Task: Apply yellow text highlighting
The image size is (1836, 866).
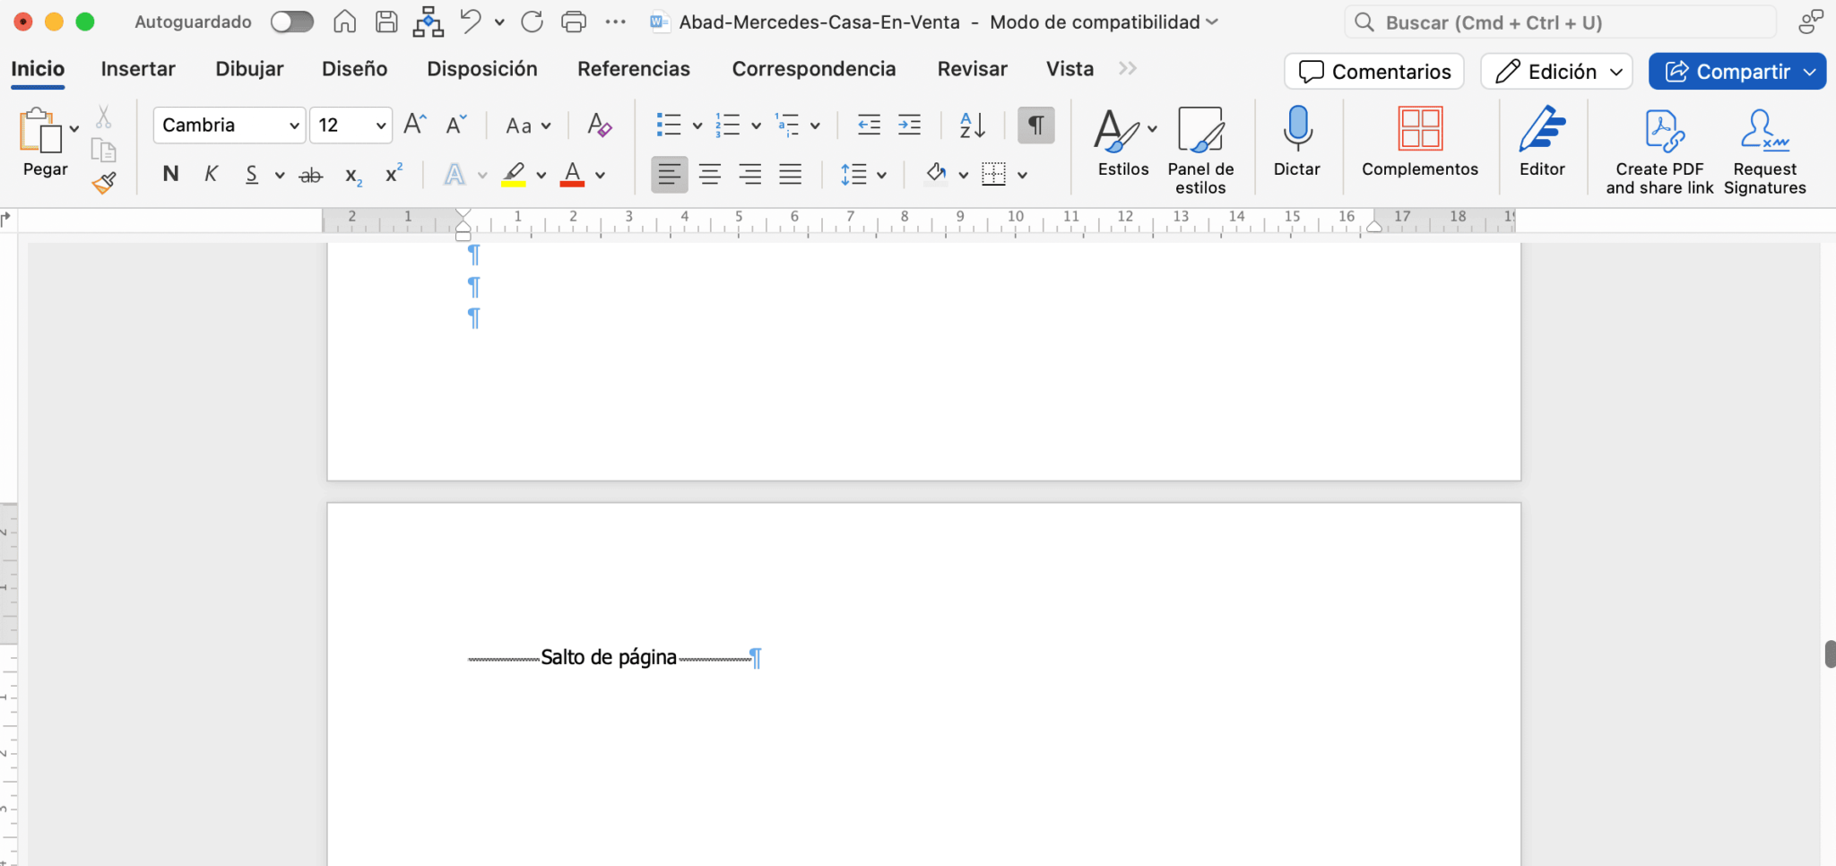Action: click(x=513, y=174)
